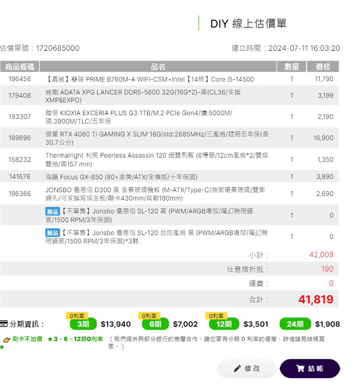Click the credit card icon beside 分期資訊

(x=4, y=324)
